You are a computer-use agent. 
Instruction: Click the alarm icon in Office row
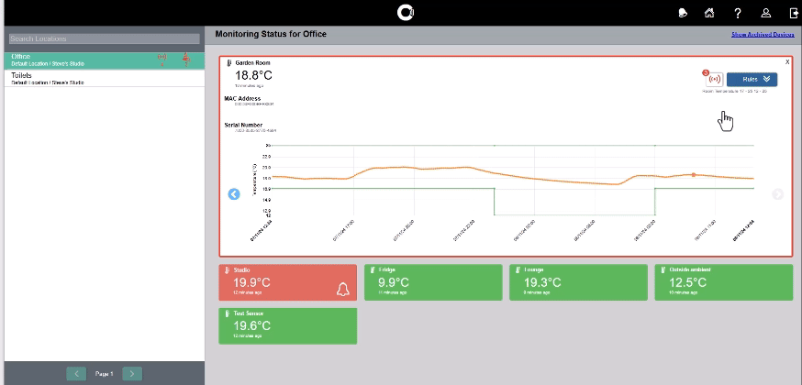[x=186, y=59]
